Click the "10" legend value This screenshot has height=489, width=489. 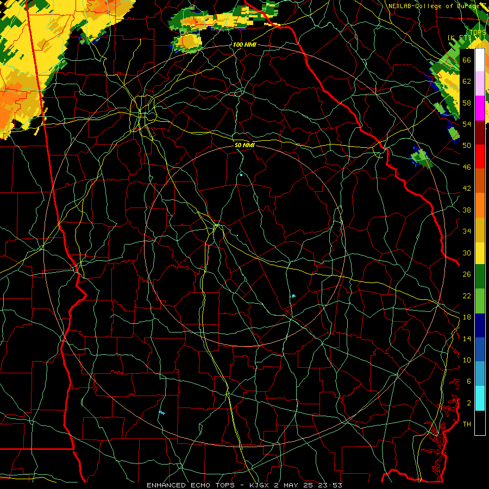point(467,360)
